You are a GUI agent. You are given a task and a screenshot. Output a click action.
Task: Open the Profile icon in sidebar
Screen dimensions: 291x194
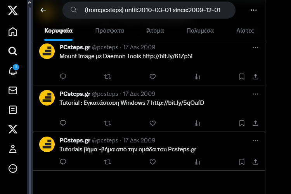(13, 149)
